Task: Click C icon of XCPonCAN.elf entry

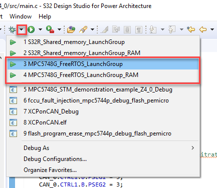Action: tap(13, 122)
